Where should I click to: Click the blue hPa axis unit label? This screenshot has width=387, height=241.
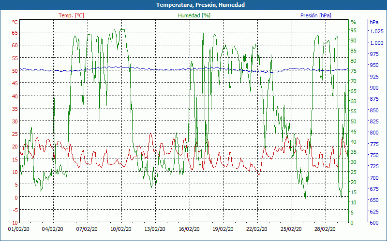[x=374, y=22]
